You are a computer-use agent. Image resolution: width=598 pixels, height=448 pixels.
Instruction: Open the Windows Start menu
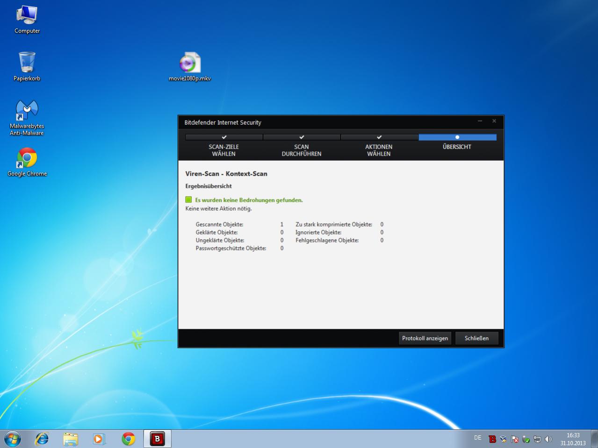[13, 439]
